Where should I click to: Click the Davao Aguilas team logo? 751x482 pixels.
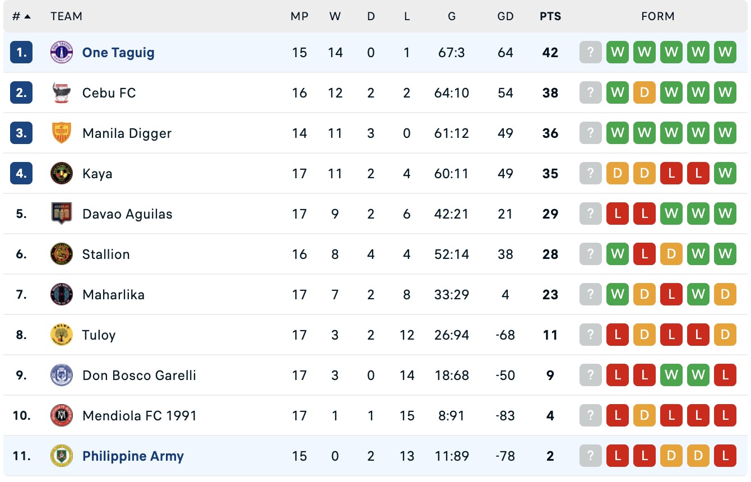61,214
